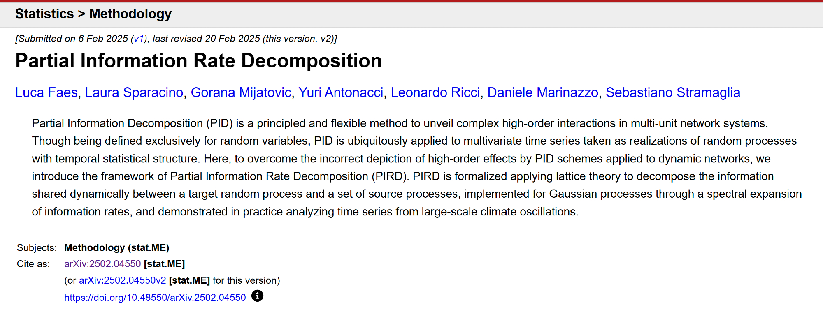
Task: Click the "Subjects:" label
Action: click(37, 247)
